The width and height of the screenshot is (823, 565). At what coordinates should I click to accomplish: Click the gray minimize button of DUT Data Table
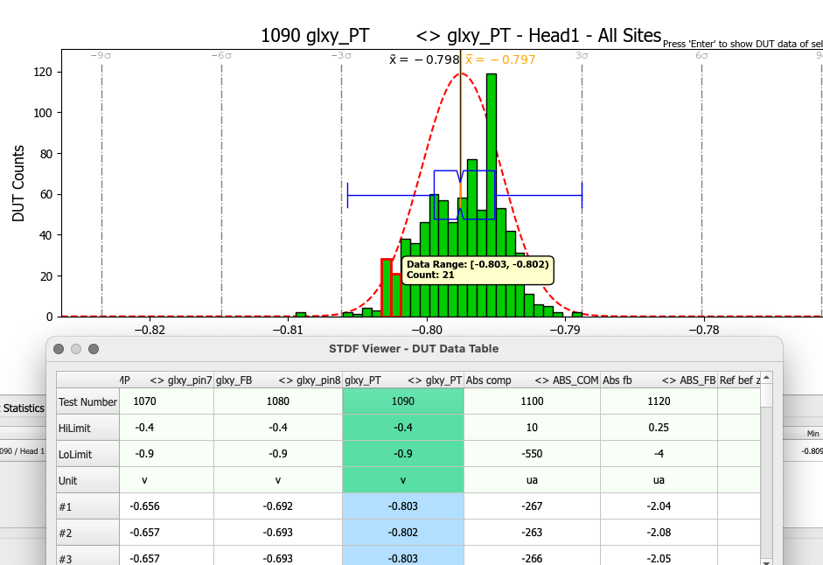click(x=76, y=349)
